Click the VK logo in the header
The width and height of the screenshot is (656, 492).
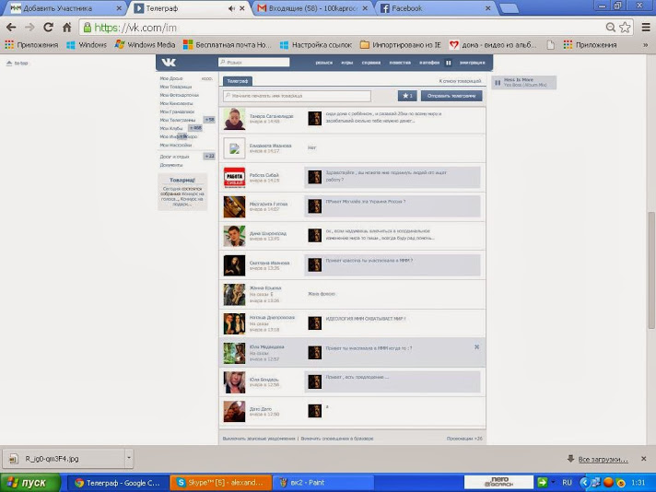pyautogui.click(x=169, y=63)
